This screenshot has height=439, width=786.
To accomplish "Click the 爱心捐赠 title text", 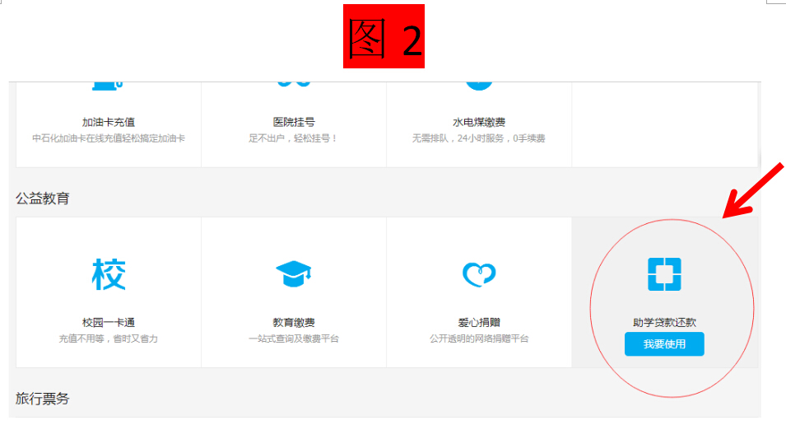I will tap(479, 323).
